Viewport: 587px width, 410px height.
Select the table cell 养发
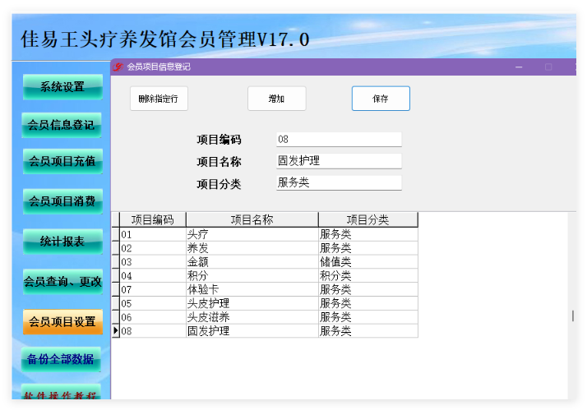252,248
